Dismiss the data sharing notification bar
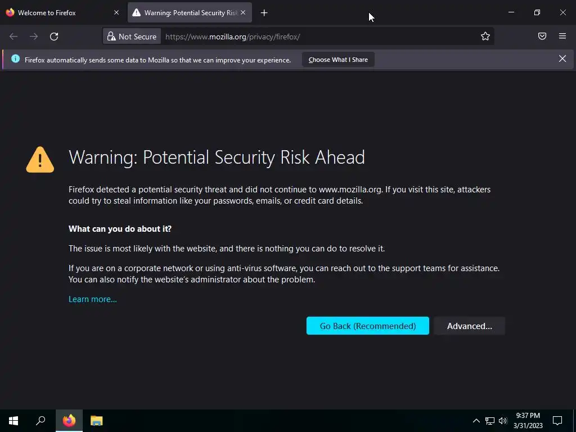This screenshot has width=576, height=432. coord(562,58)
